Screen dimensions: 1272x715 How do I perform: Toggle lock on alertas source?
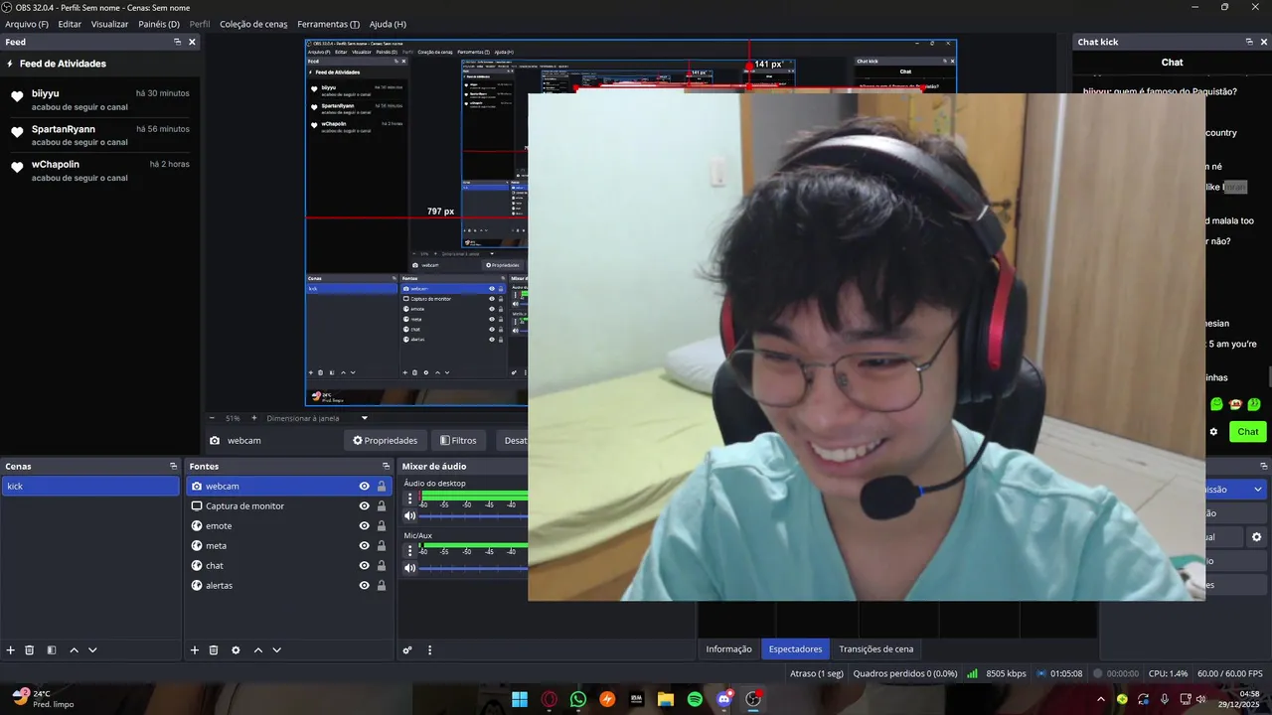pyautogui.click(x=382, y=586)
